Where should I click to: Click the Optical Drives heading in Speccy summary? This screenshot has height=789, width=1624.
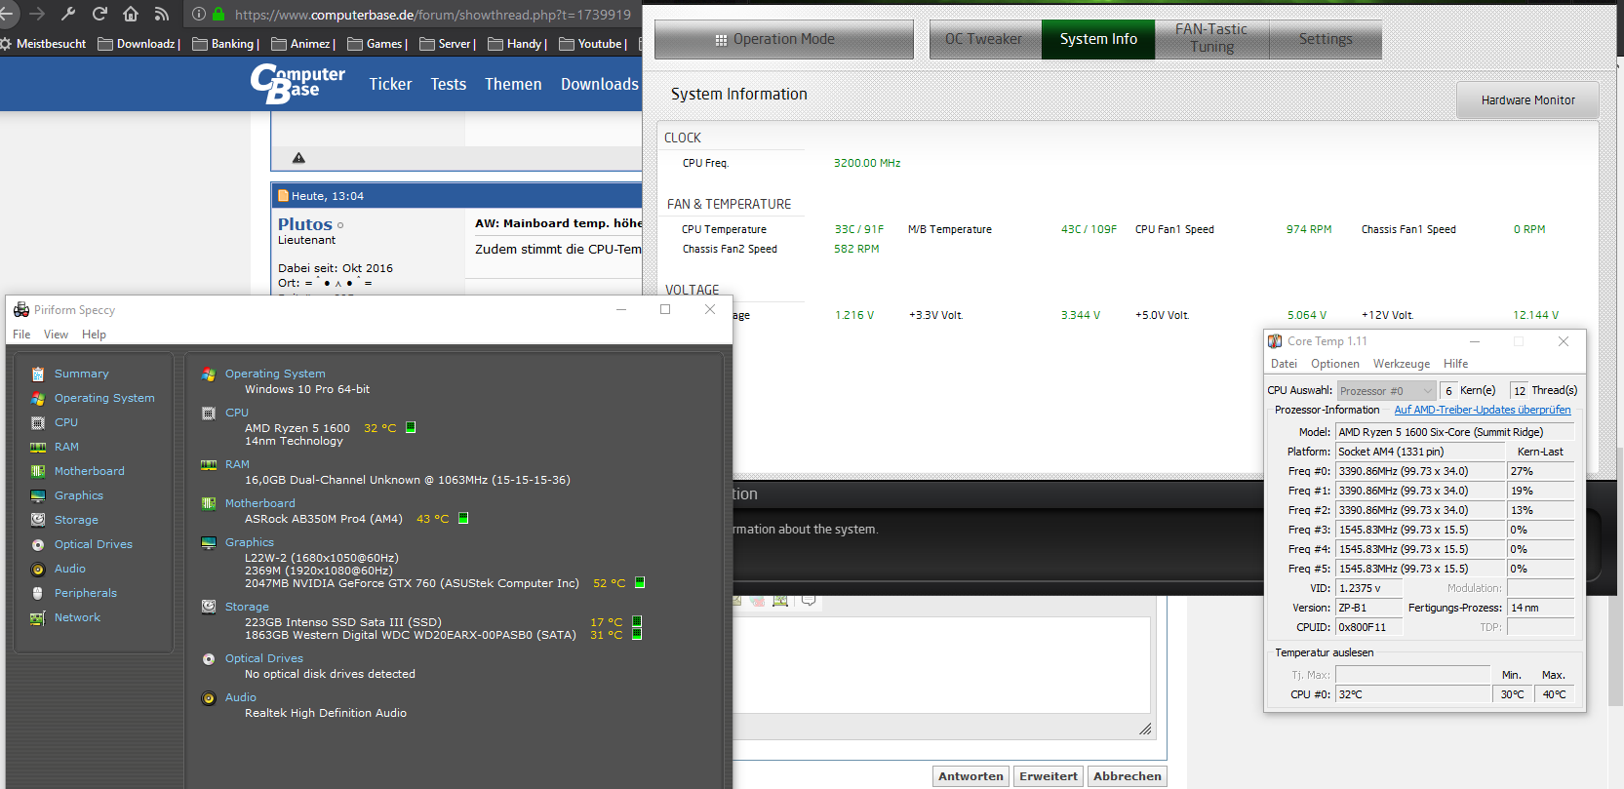pyautogui.click(x=264, y=658)
